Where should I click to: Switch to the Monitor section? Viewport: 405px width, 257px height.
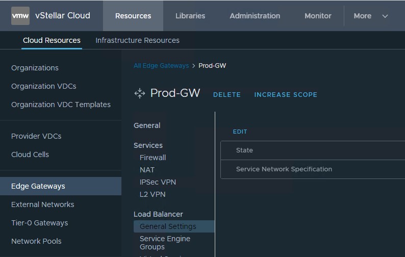pyautogui.click(x=318, y=16)
